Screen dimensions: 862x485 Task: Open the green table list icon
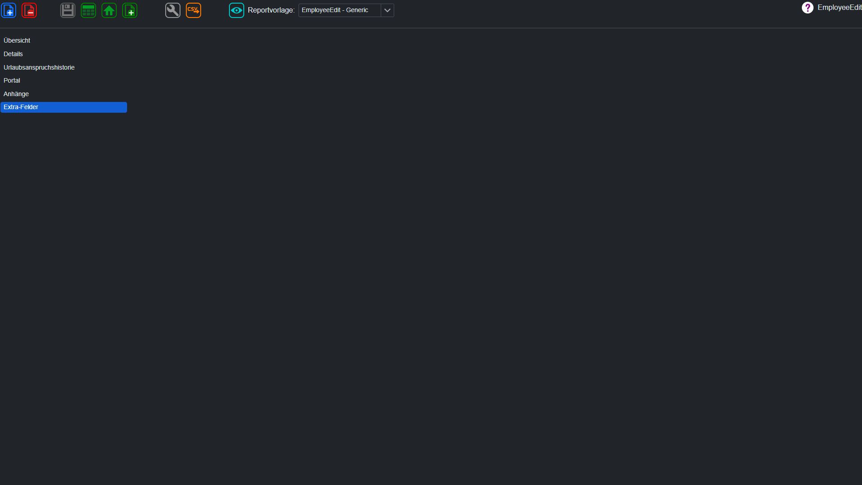[88, 10]
